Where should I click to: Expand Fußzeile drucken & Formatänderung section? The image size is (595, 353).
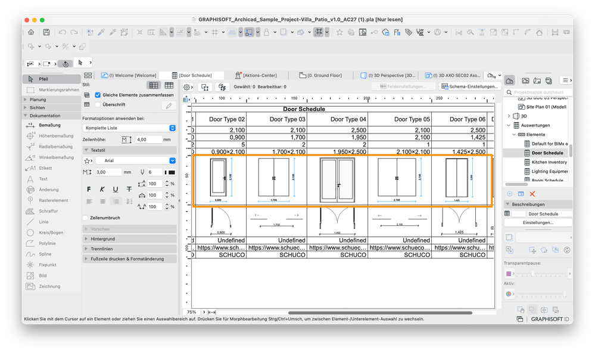pos(129,259)
